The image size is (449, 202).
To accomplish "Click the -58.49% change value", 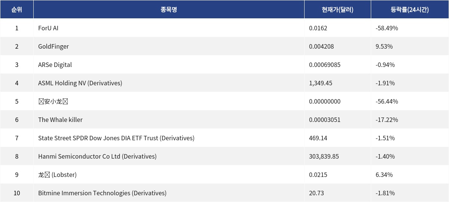I will pyautogui.click(x=387, y=28).
